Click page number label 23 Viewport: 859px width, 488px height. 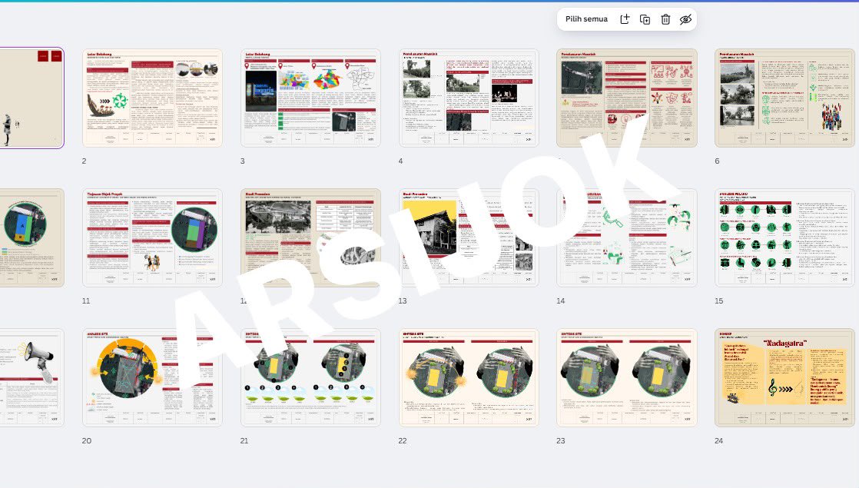[x=561, y=440]
